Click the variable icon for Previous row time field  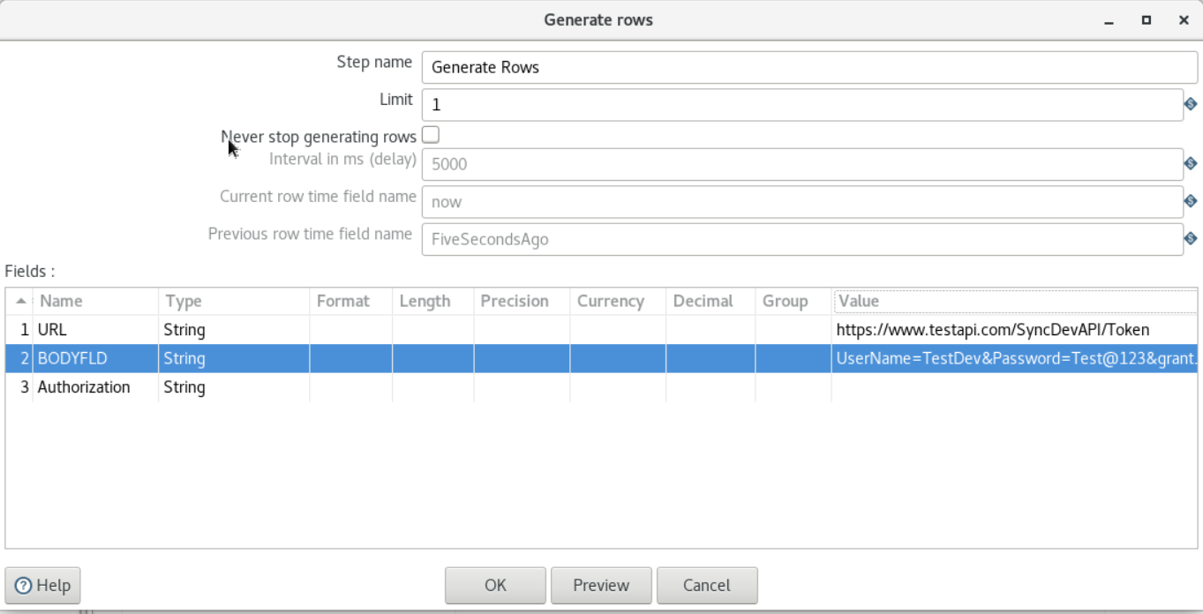pos(1191,238)
